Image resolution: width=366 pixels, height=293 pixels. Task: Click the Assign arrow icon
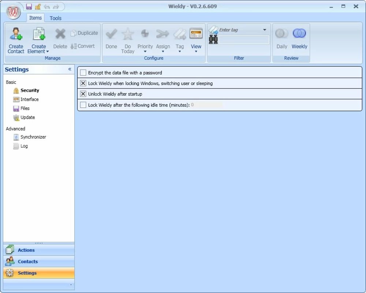163,34
